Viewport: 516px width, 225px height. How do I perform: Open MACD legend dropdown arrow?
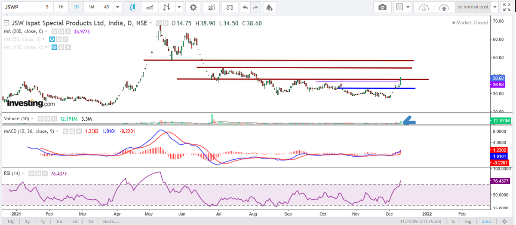point(57,131)
